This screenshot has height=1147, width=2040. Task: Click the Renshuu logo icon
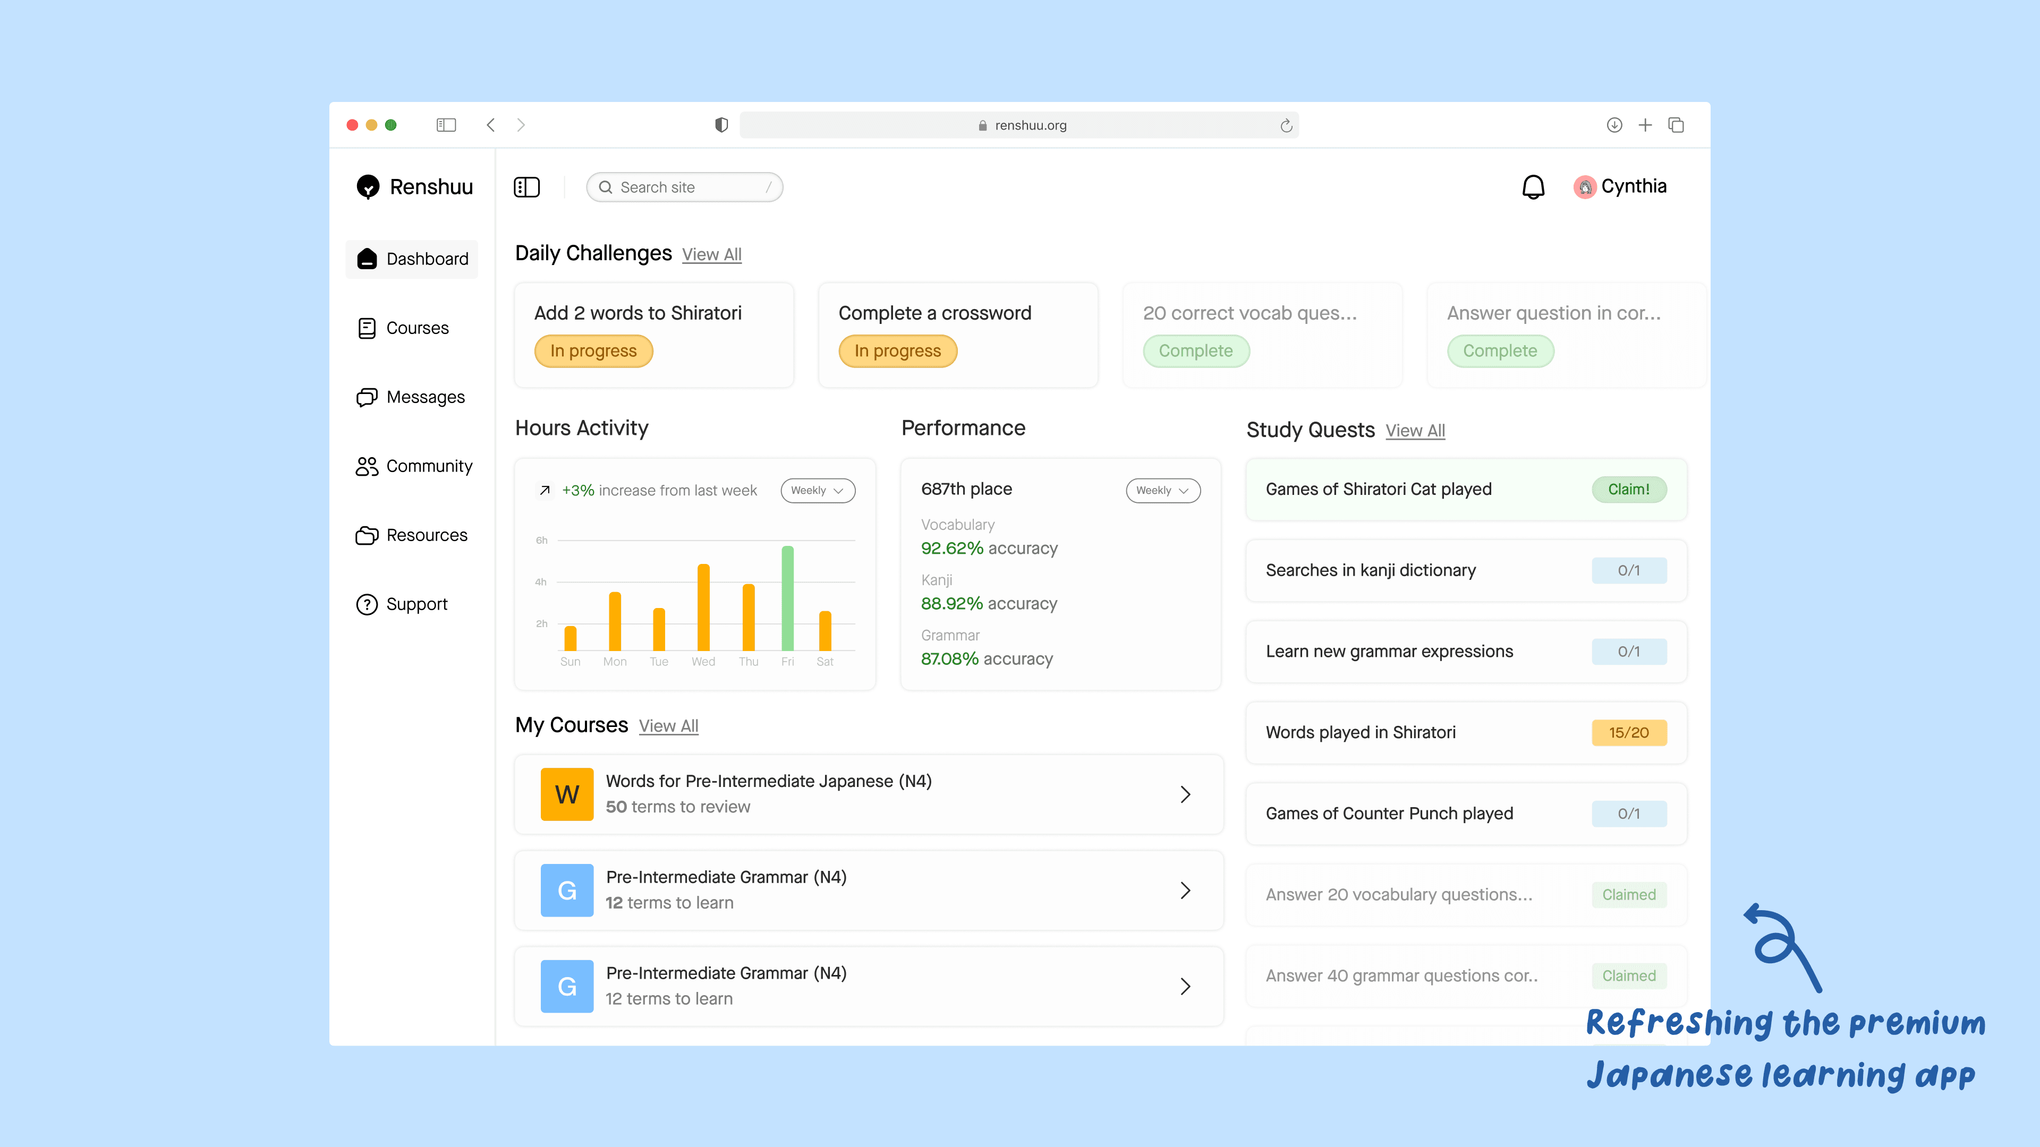[368, 187]
